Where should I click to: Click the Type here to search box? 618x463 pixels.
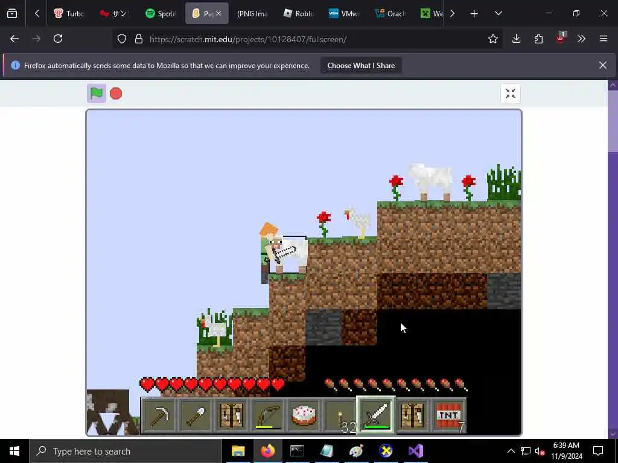coord(126,451)
